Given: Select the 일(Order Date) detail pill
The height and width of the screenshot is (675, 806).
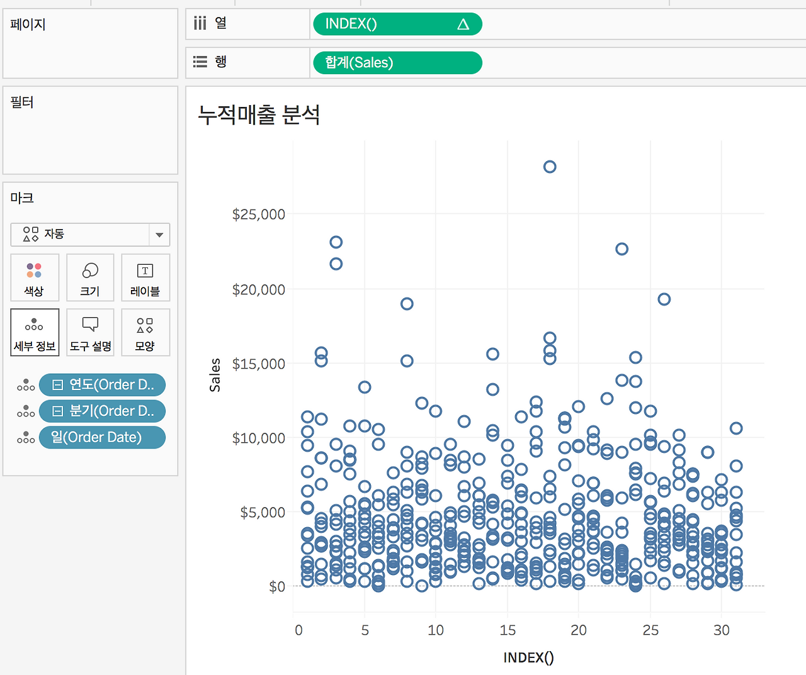Looking at the screenshot, I should pos(102,437).
